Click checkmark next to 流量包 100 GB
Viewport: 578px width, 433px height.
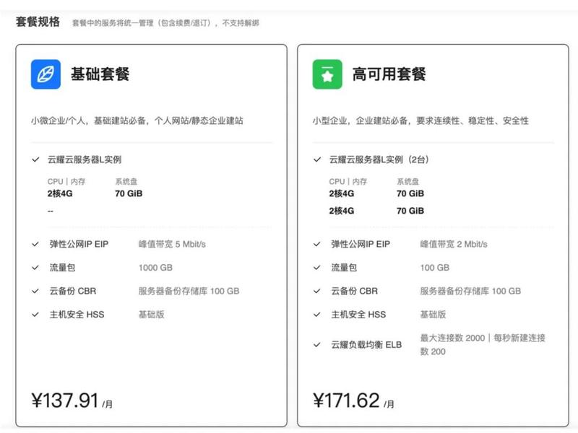click(x=317, y=268)
